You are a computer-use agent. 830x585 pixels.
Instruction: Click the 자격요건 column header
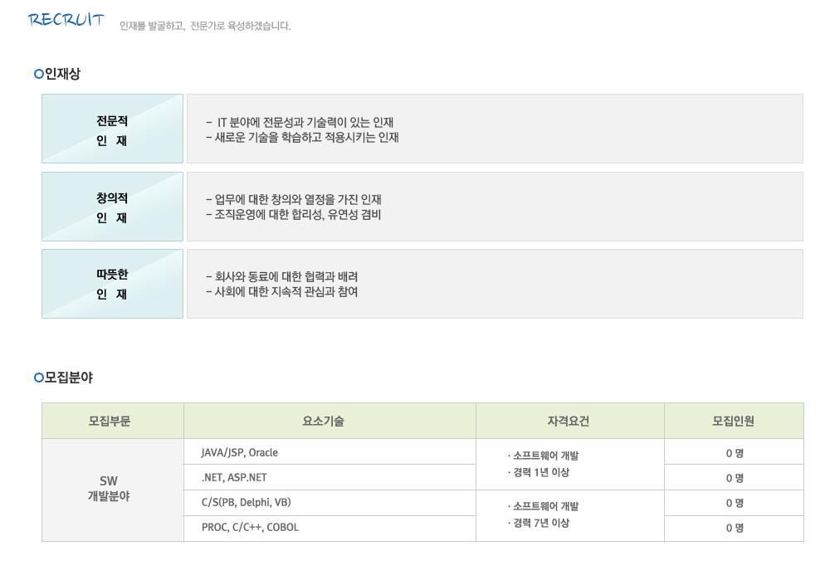pos(570,421)
